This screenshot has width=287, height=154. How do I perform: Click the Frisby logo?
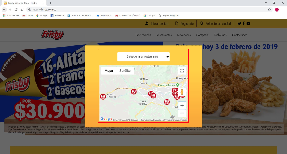(x=52, y=35)
